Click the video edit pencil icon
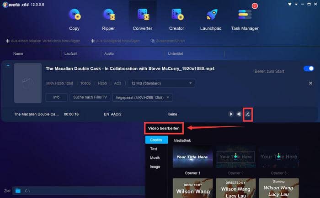Image resolution: width=320 pixels, height=198 pixels. coord(248,114)
